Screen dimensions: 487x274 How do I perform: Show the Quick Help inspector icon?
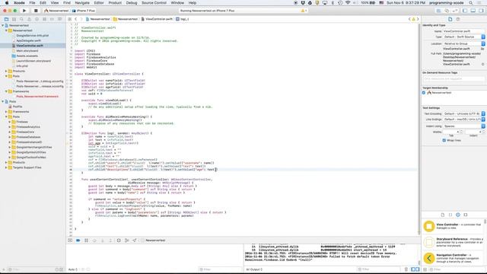(x=458, y=19)
